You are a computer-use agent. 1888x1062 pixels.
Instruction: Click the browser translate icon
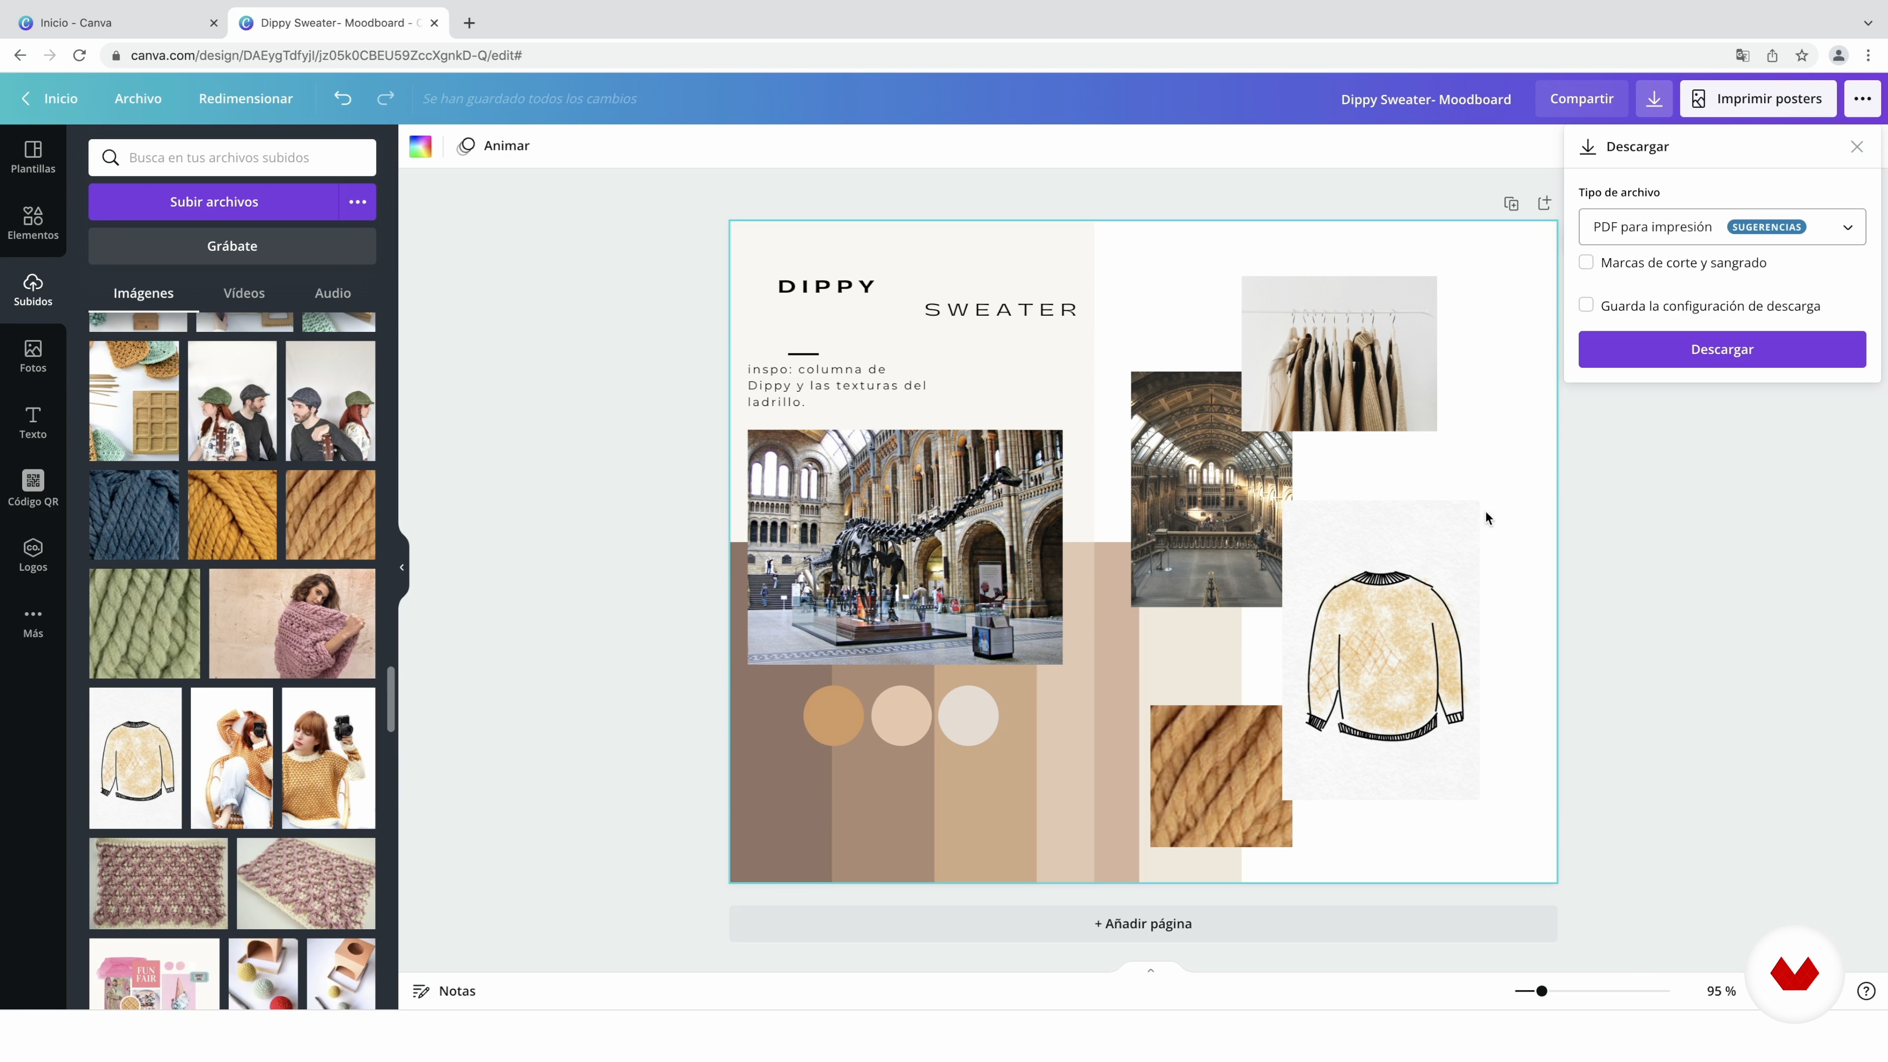[1743, 56]
